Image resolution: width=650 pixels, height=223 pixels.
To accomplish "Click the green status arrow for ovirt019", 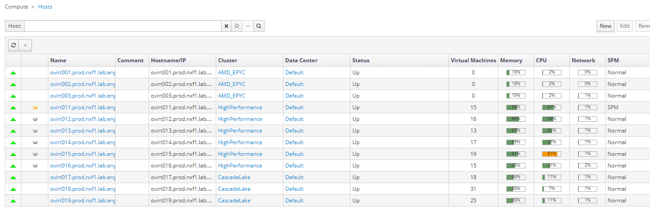I will click(13, 201).
